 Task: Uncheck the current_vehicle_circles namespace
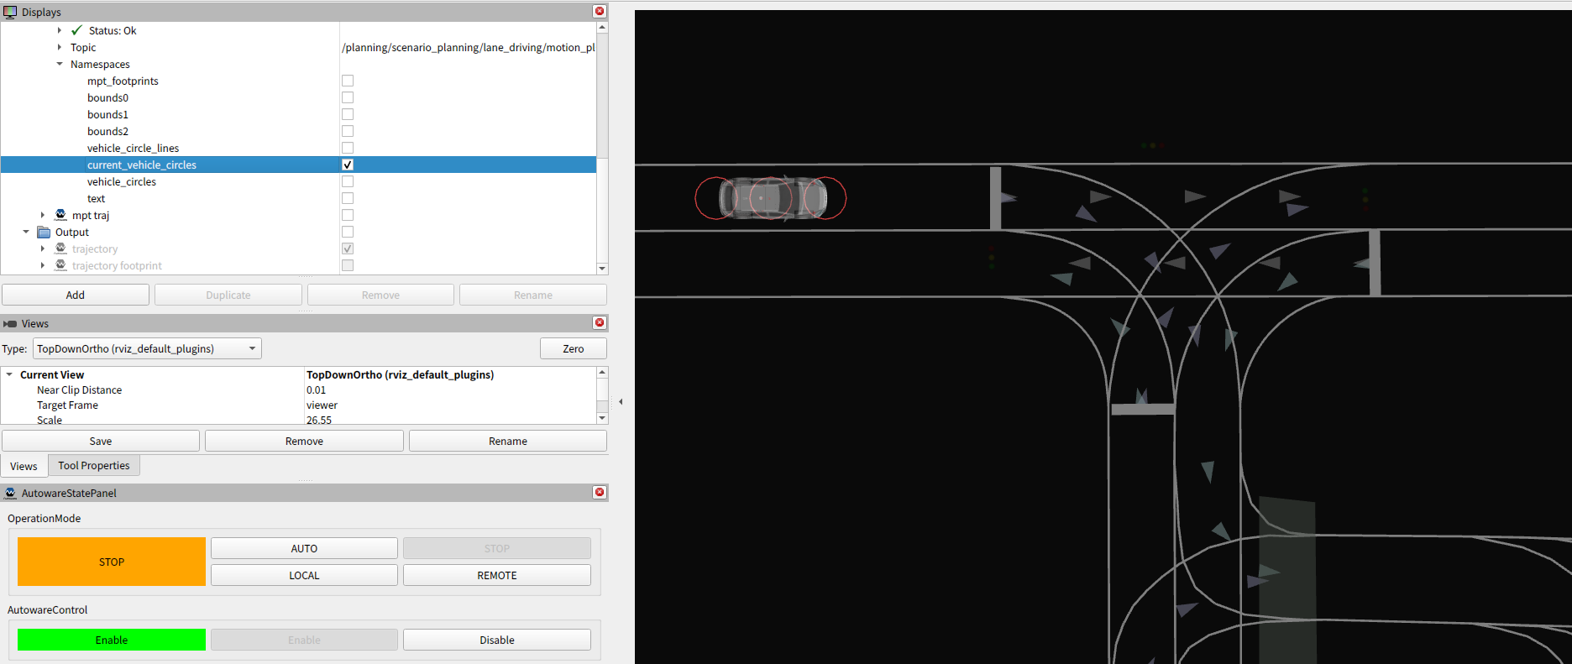(x=348, y=165)
